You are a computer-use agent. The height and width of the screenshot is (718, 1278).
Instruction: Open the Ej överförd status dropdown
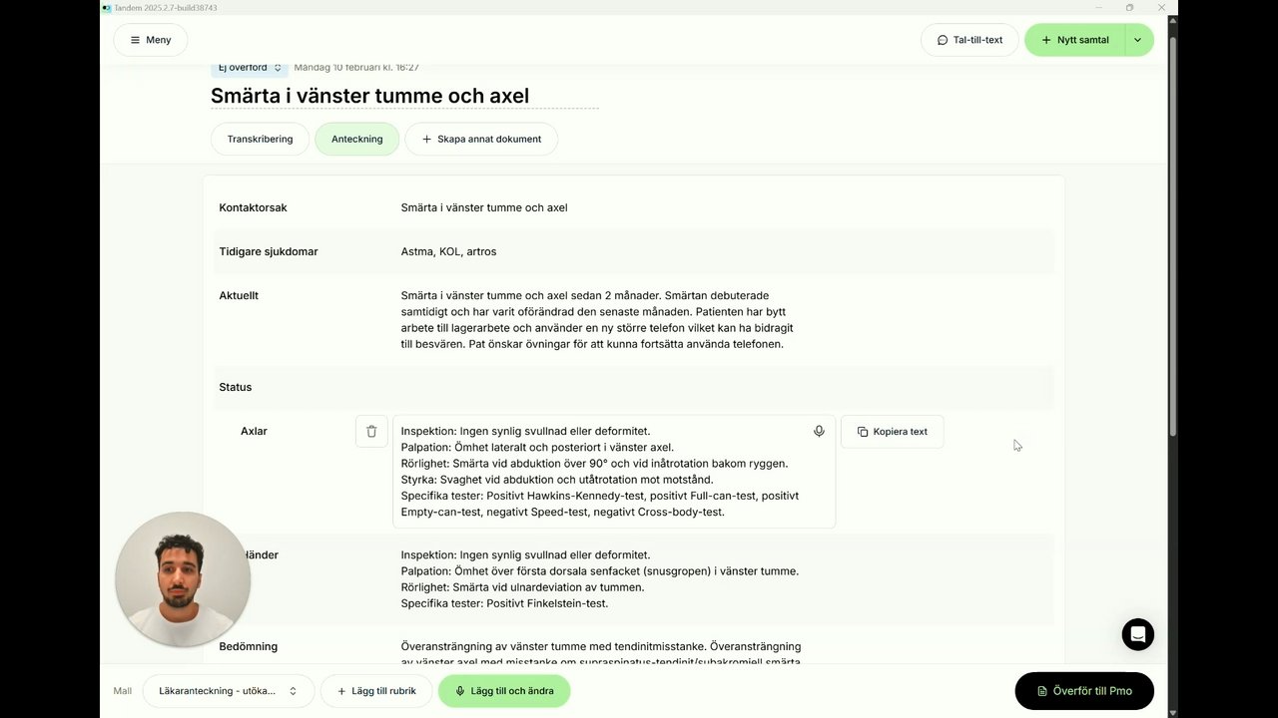click(250, 68)
